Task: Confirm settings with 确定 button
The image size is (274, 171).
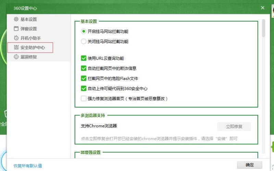Action: pyautogui.click(x=250, y=165)
